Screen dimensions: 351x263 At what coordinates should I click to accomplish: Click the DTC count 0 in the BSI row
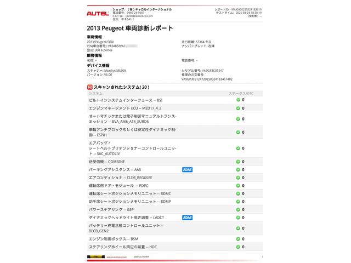[243, 100]
